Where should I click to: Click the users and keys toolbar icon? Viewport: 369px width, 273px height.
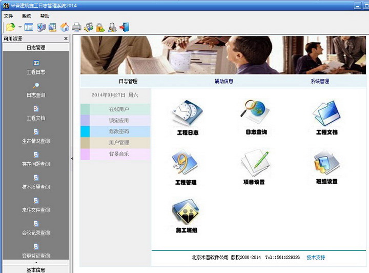coord(89,27)
